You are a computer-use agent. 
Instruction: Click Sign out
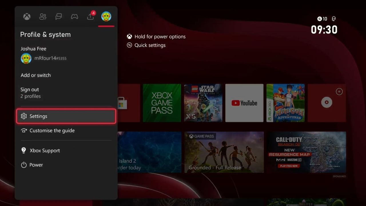point(29,90)
